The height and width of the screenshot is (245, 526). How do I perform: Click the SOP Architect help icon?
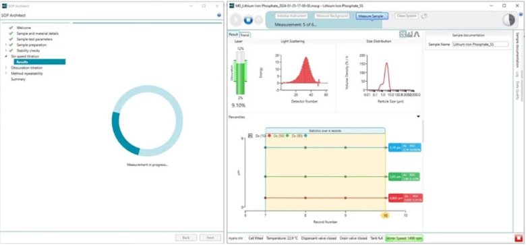click(x=219, y=15)
